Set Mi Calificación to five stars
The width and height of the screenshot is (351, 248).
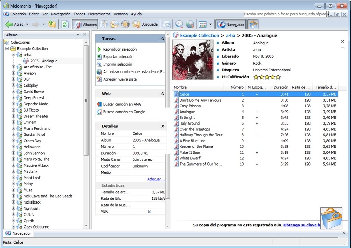click(x=278, y=77)
